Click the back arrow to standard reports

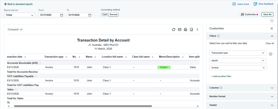click(x=6, y=4)
